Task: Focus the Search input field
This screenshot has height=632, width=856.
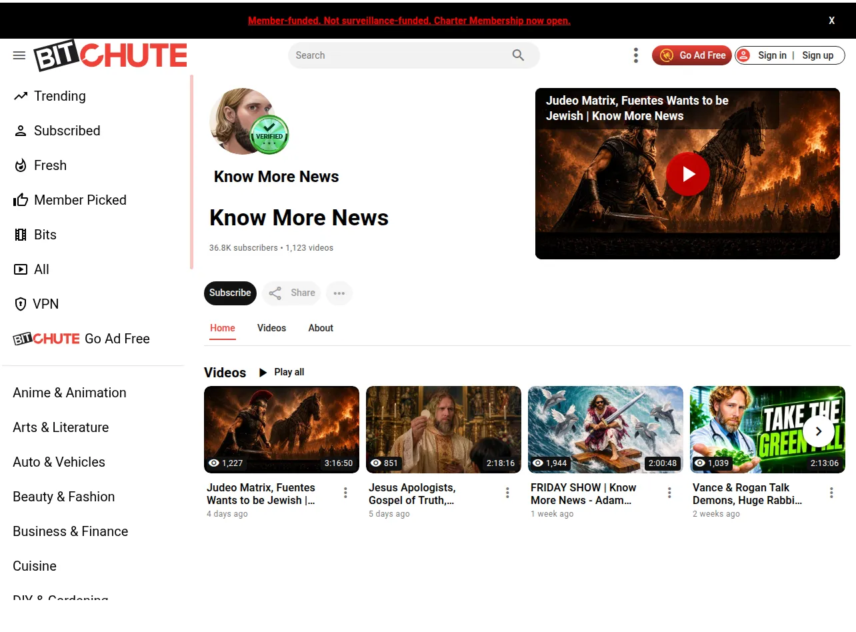Action: tap(400, 55)
